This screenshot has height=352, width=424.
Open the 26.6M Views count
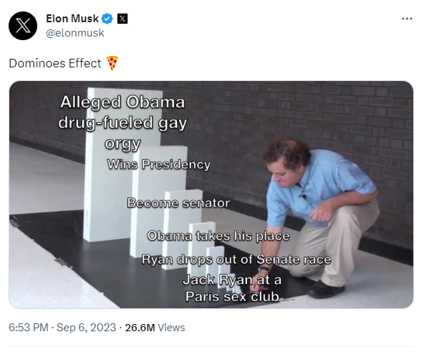(155, 328)
